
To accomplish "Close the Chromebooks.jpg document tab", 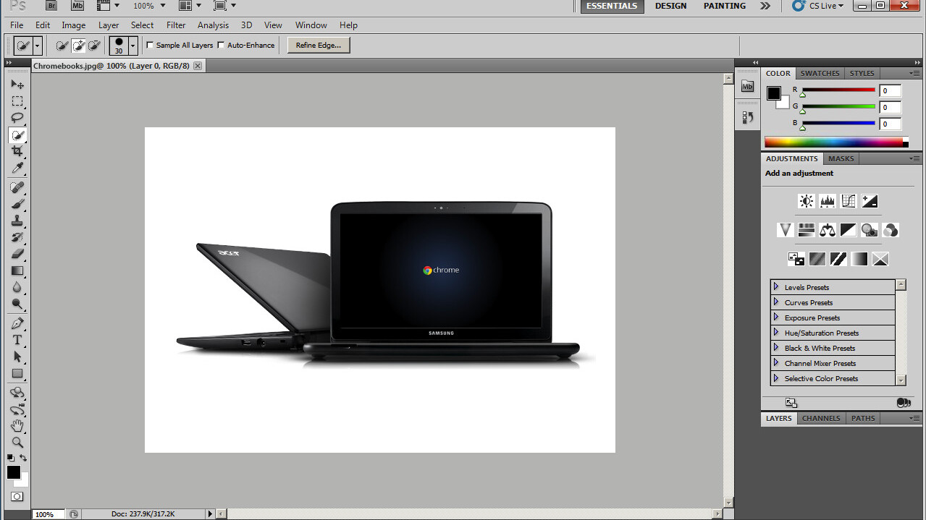I will click(197, 66).
